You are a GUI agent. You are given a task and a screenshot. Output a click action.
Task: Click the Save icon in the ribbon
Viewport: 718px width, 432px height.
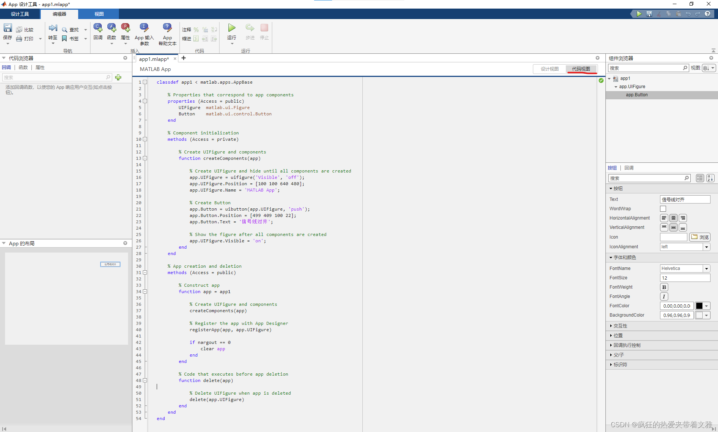(x=7, y=28)
